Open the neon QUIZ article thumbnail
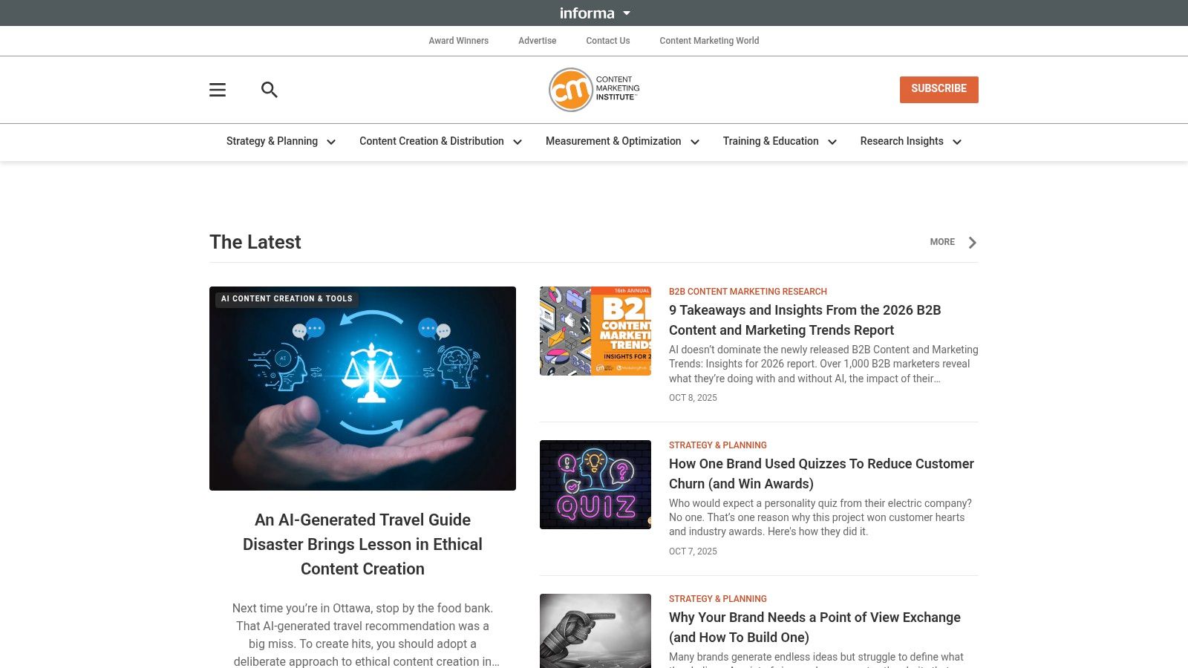Screen dimensions: 1188x668 595,485
